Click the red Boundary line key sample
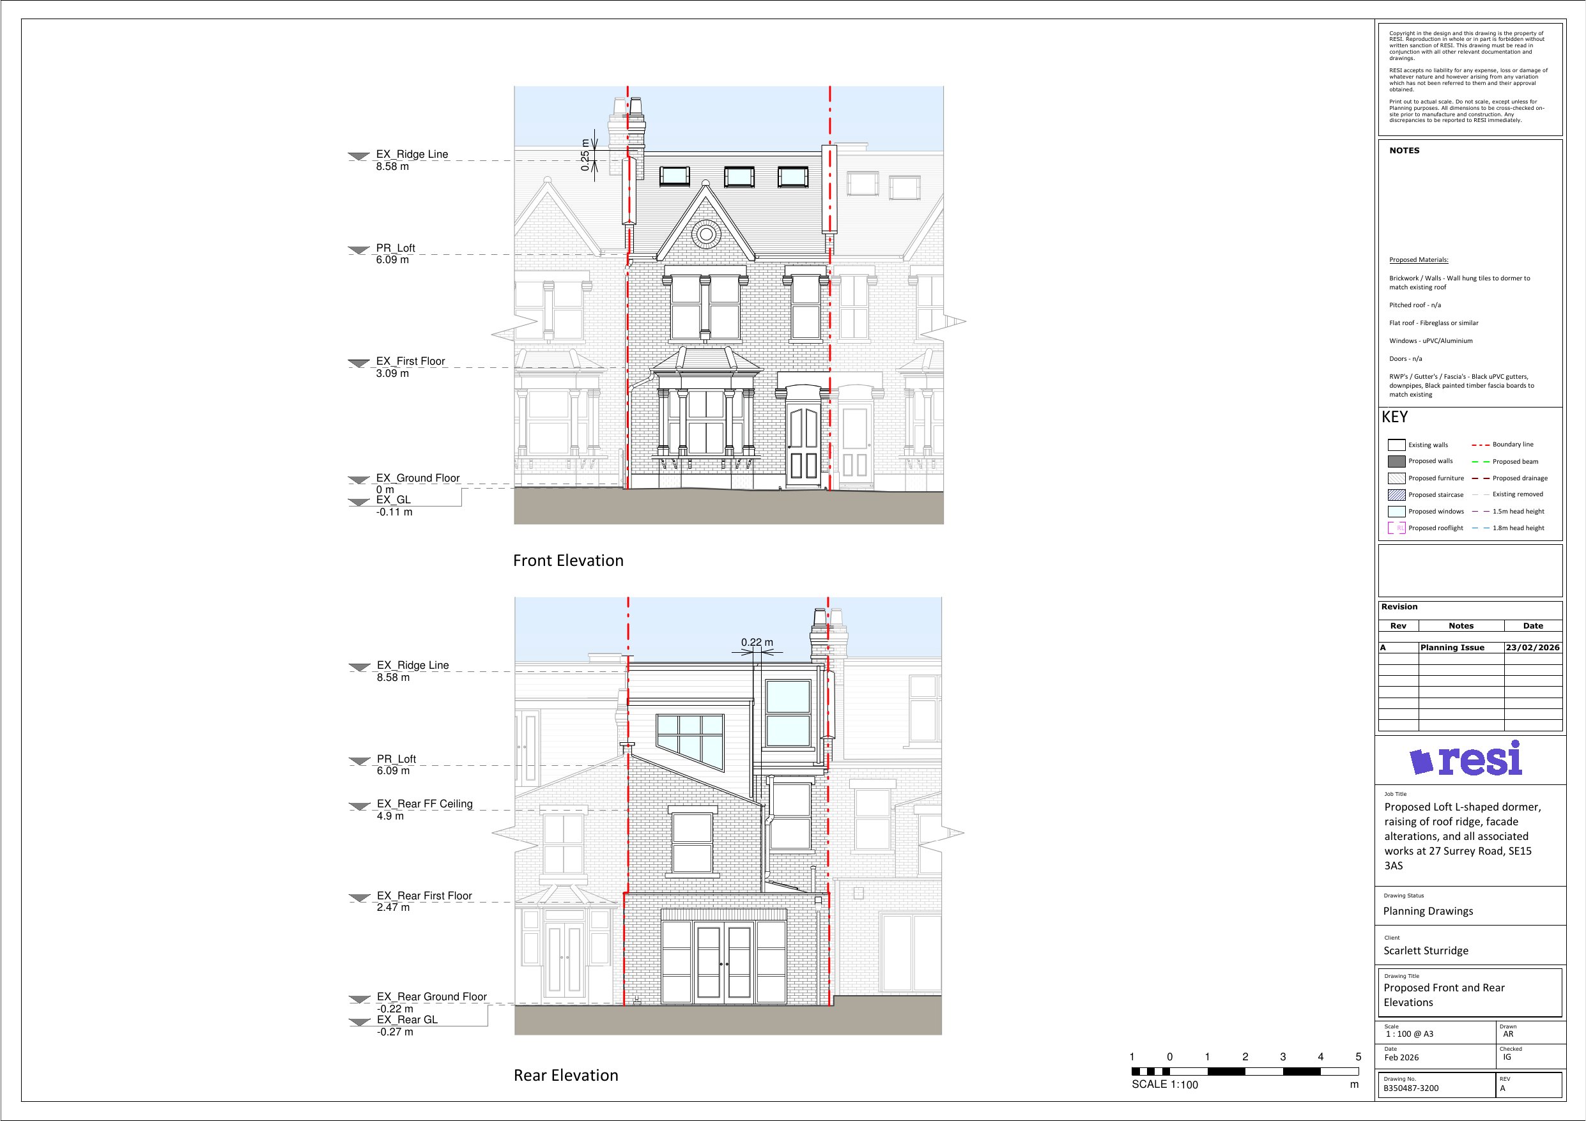The height and width of the screenshot is (1121, 1586). point(1481,445)
